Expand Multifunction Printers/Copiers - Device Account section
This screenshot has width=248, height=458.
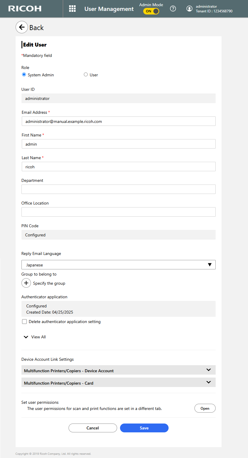[x=118, y=370]
